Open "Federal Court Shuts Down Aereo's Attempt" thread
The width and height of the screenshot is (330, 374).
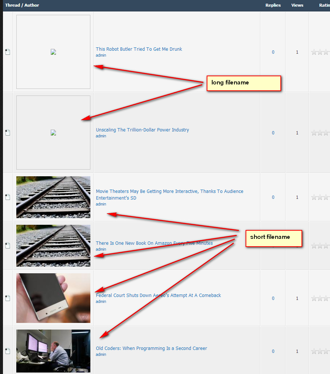click(x=158, y=295)
